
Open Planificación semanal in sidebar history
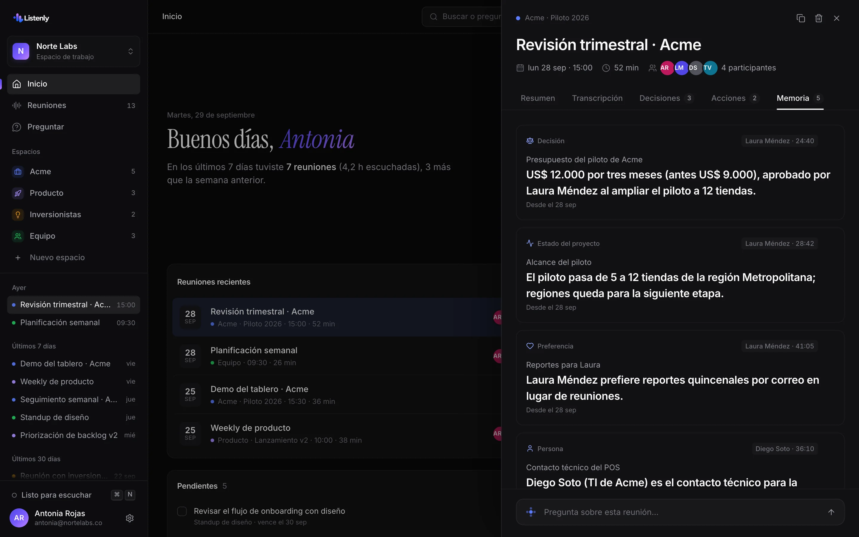[x=73, y=323]
